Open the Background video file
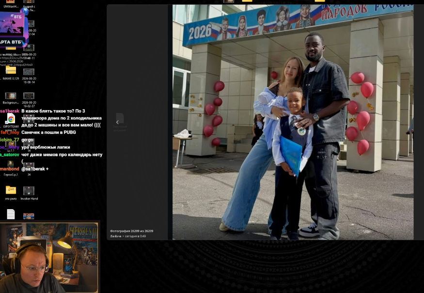424x293 pixels. click(11, 98)
